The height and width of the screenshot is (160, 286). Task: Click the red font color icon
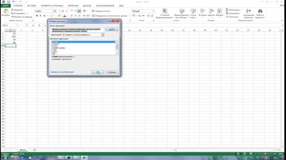64,16
